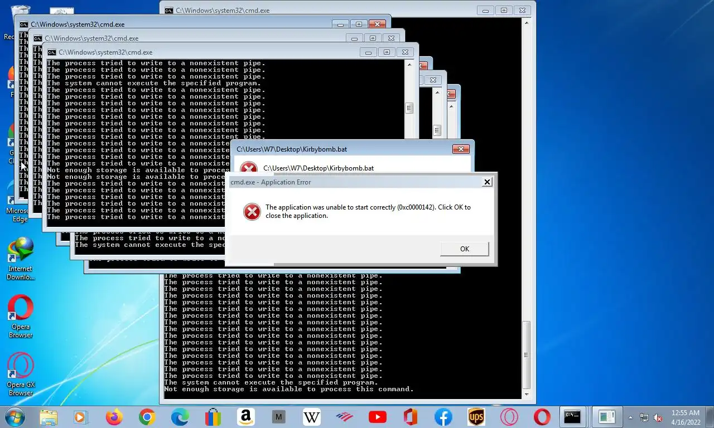
Task: Open the Amazon taskbar shortcut
Action: pyautogui.click(x=245, y=417)
